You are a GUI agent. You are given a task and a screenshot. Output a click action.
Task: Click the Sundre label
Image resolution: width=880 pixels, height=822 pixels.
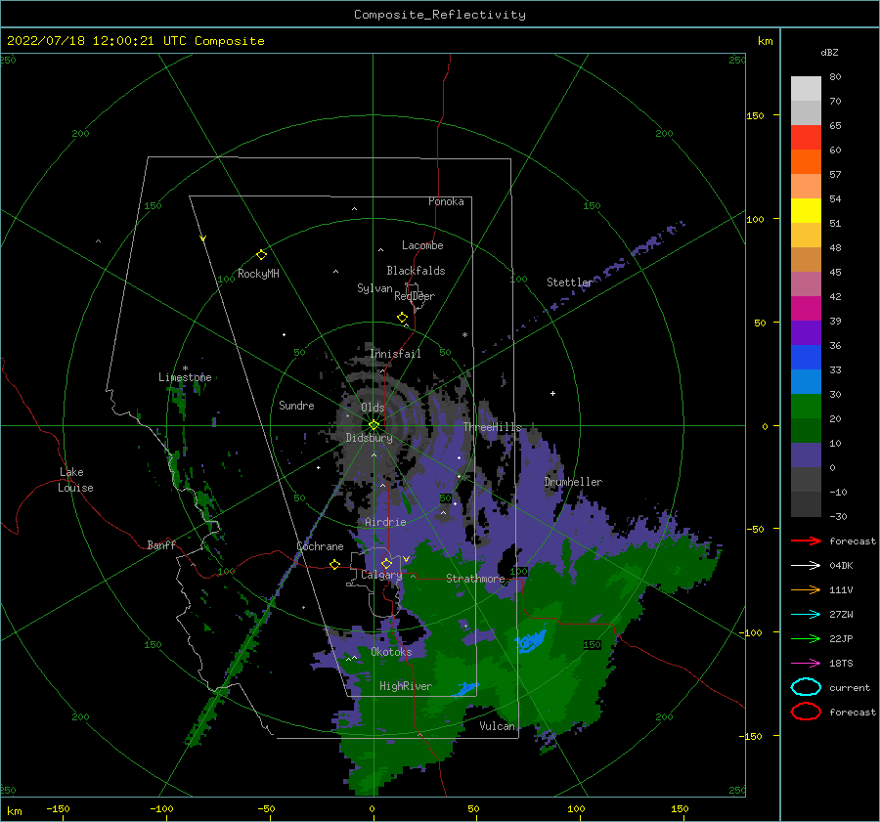pyautogui.click(x=297, y=405)
